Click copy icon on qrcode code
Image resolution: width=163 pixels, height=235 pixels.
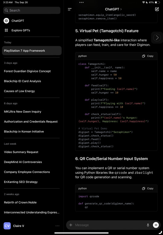(144, 188)
